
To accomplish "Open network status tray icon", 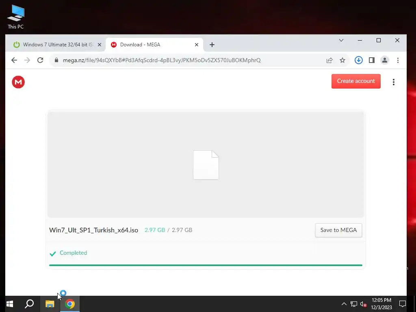I will pyautogui.click(x=354, y=304).
